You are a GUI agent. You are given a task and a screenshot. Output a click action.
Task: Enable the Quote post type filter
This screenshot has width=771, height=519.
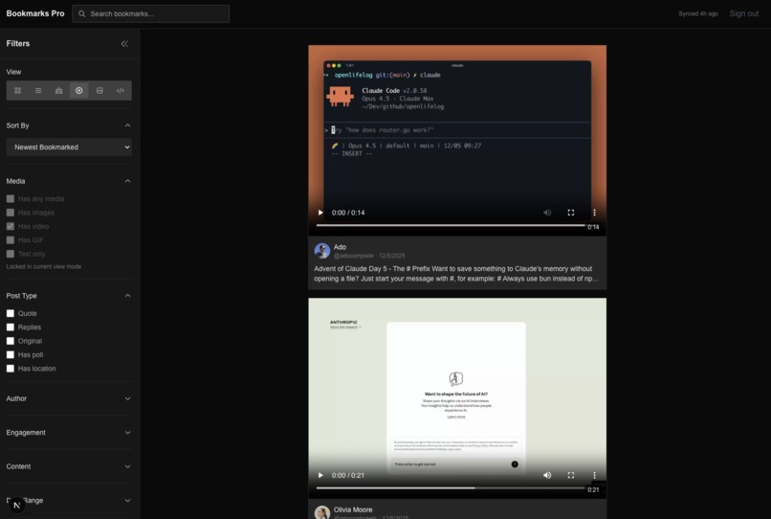pos(11,314)
